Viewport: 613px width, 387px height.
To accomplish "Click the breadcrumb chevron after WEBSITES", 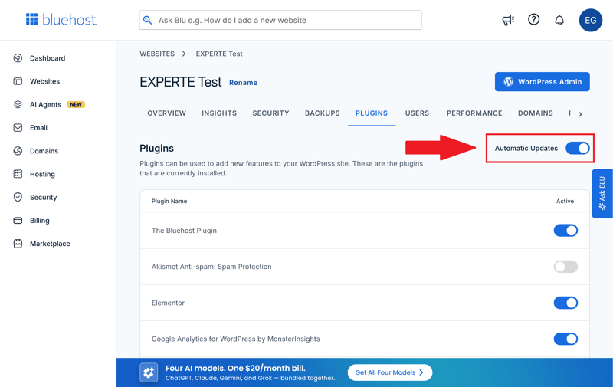I will (184, 54).
